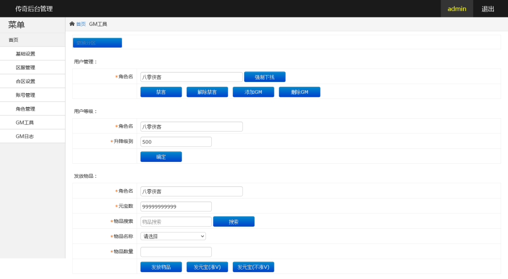
Task: Open the GM日志 menu item
Action: pyautogui.click(x=25, y=136)
